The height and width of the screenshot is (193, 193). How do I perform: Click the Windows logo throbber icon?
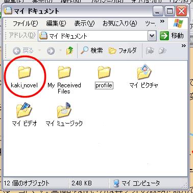(x=178, y=23)
